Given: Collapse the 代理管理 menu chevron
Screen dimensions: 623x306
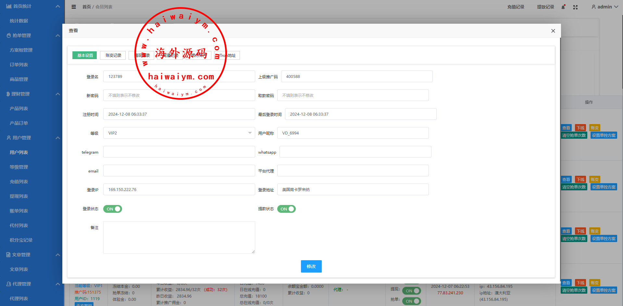Looking at the screenshot, I should 58,284.
